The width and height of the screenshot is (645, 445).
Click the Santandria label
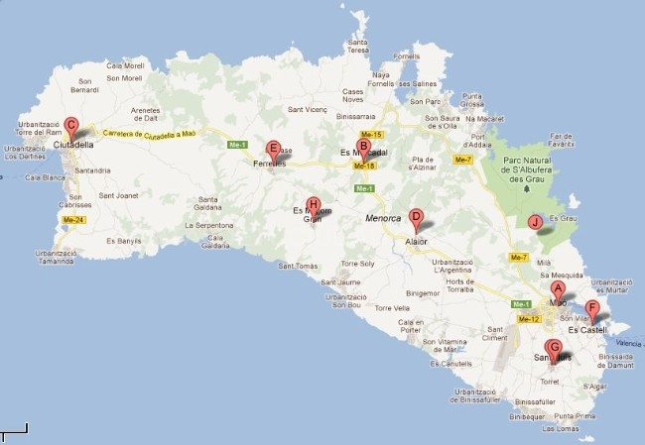coord(92,170)
